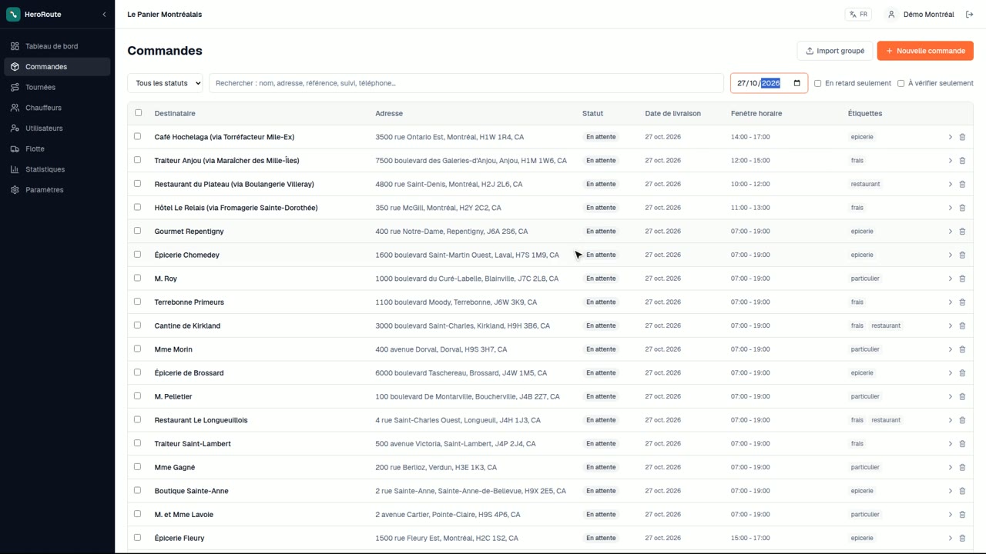This screenshot has width=986, height=554.
Task: Click the delivery date input field
Action: coord(769,83)
